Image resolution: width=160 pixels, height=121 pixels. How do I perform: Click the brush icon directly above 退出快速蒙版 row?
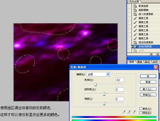point(135,38)
